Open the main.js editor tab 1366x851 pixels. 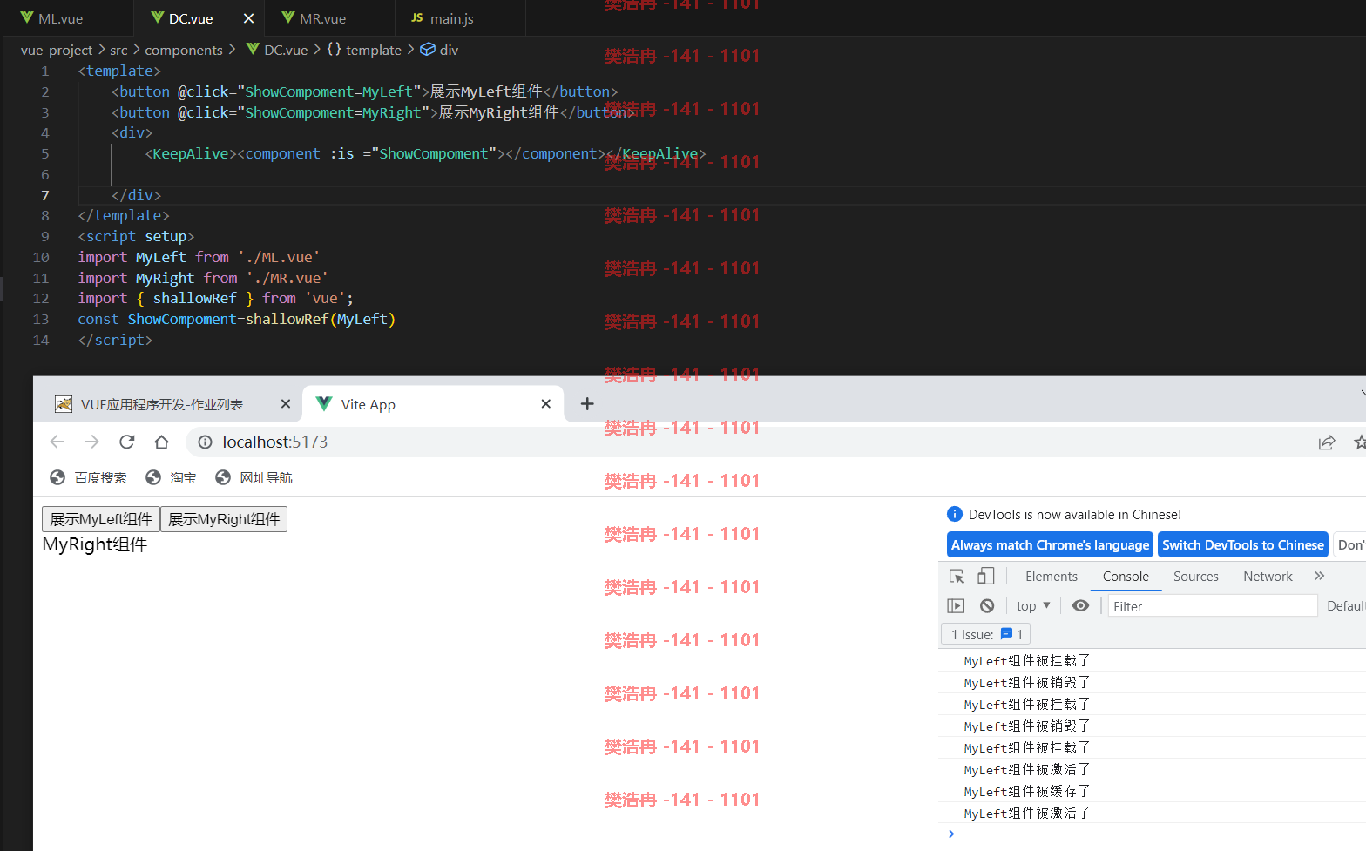451,18
